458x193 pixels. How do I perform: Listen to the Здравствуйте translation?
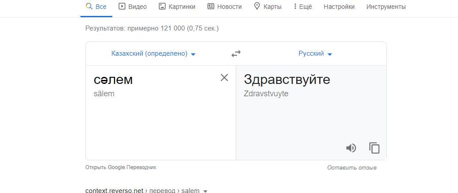tap(351, 148)
